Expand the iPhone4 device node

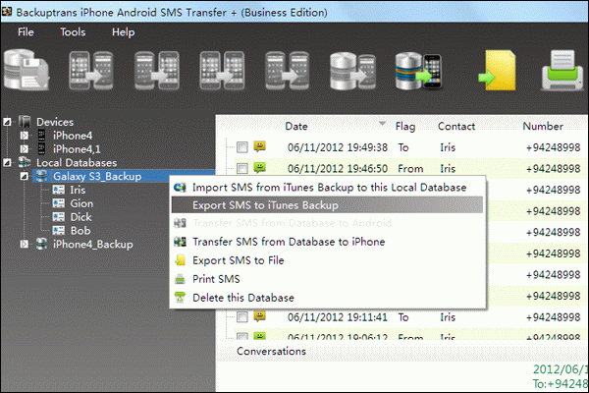click(x=24, y=136)
